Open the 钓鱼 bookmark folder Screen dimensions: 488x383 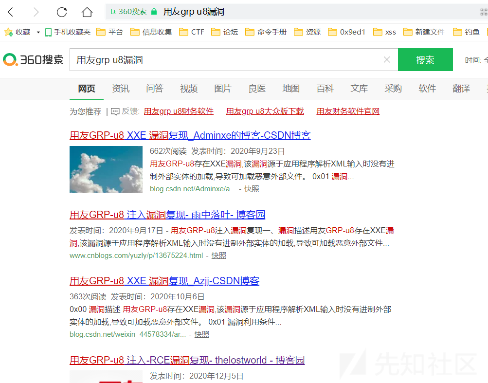(x=466, y=32)
